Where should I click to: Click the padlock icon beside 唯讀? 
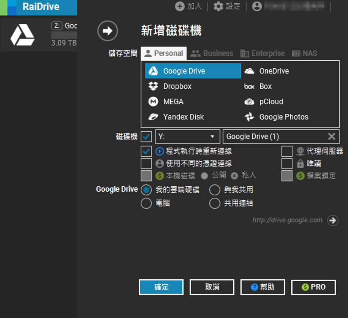point(300,163)
